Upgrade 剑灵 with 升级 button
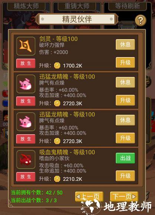The height and width of the screenshot is (215, 155). [125, 63]
